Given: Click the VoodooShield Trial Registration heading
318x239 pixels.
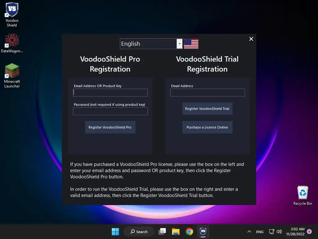Looking at the screenshot, I should coord(207,64).
